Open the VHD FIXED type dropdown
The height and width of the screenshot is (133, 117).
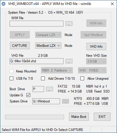92,70
